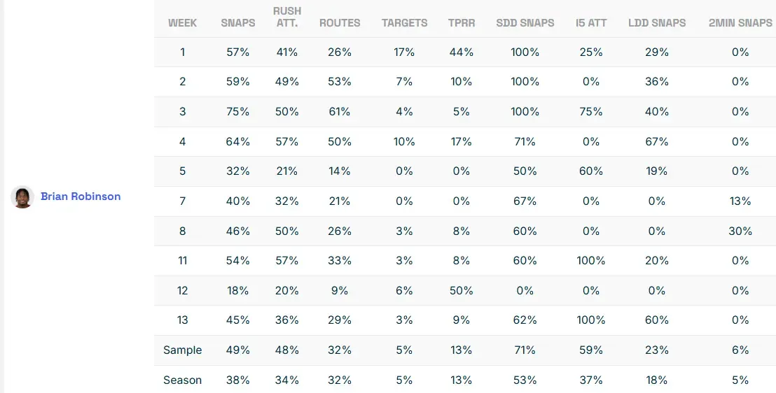Click the TARGETS column header
776x393 pixels.
404,23
